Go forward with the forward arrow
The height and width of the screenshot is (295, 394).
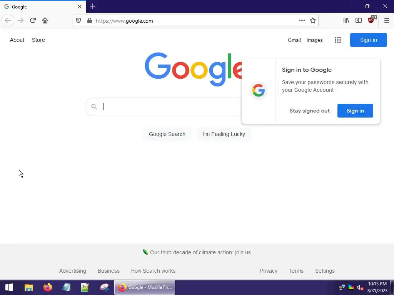[20, 21]
